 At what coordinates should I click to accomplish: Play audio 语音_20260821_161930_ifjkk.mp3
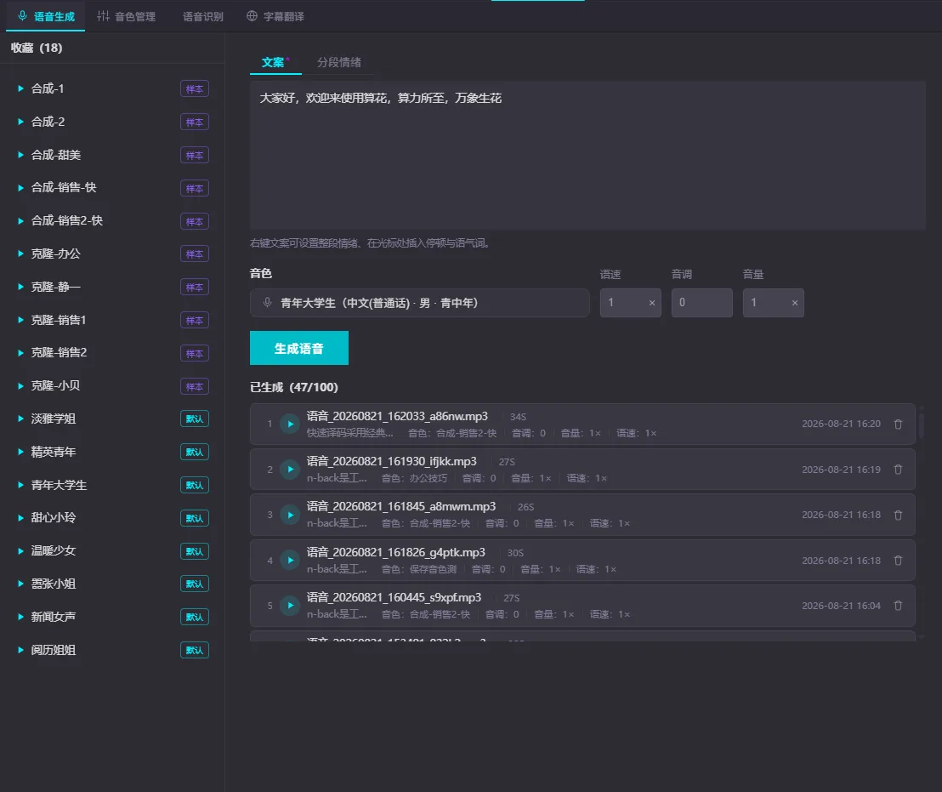(290, 470)
